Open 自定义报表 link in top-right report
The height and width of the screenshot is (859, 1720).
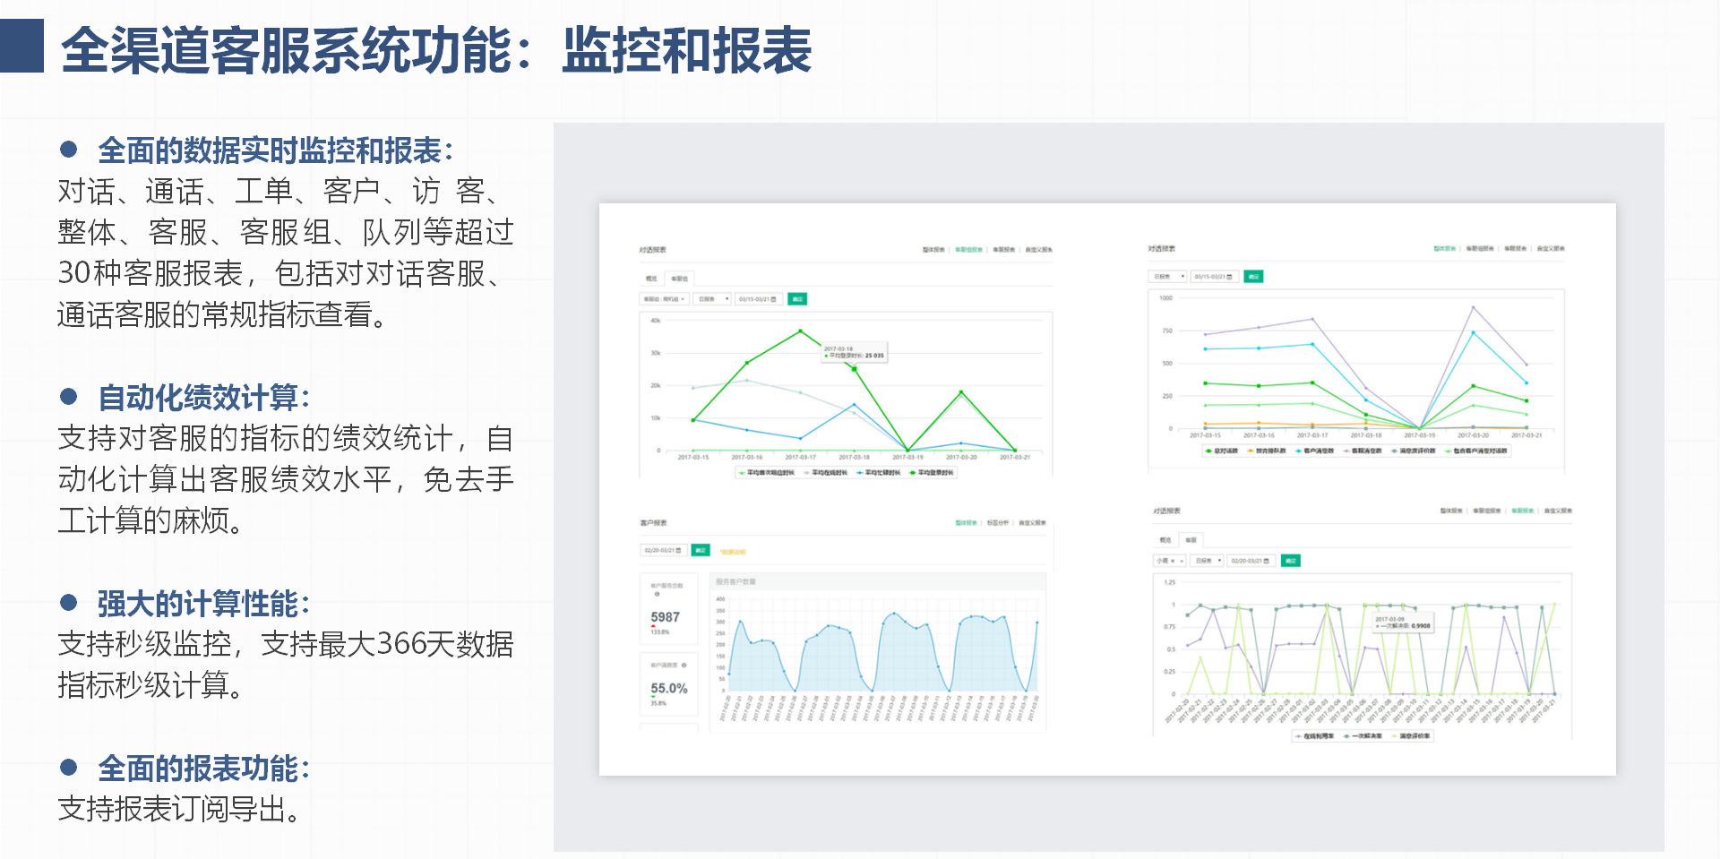click(x=1550, y=248)
